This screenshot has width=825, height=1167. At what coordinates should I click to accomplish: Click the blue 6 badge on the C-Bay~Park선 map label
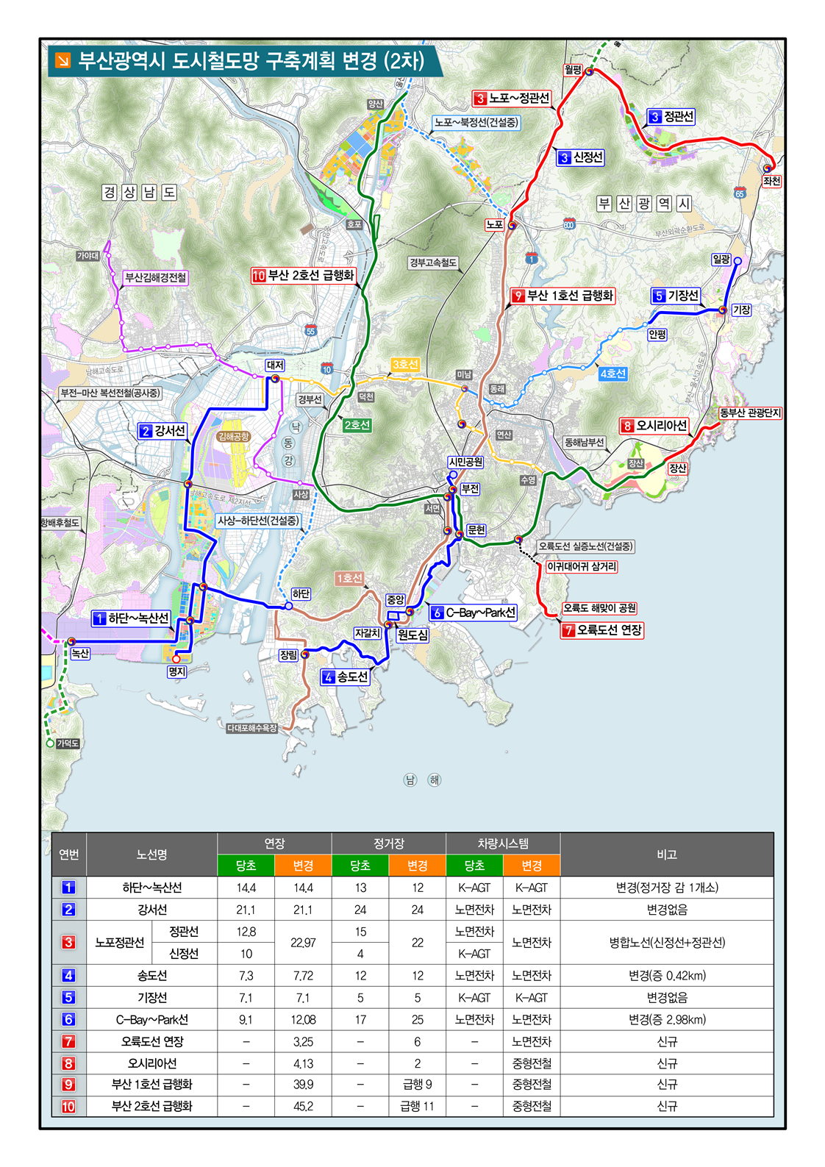pos(438,613)
